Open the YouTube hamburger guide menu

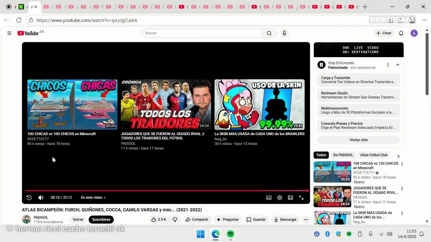[x=9, y=33]
